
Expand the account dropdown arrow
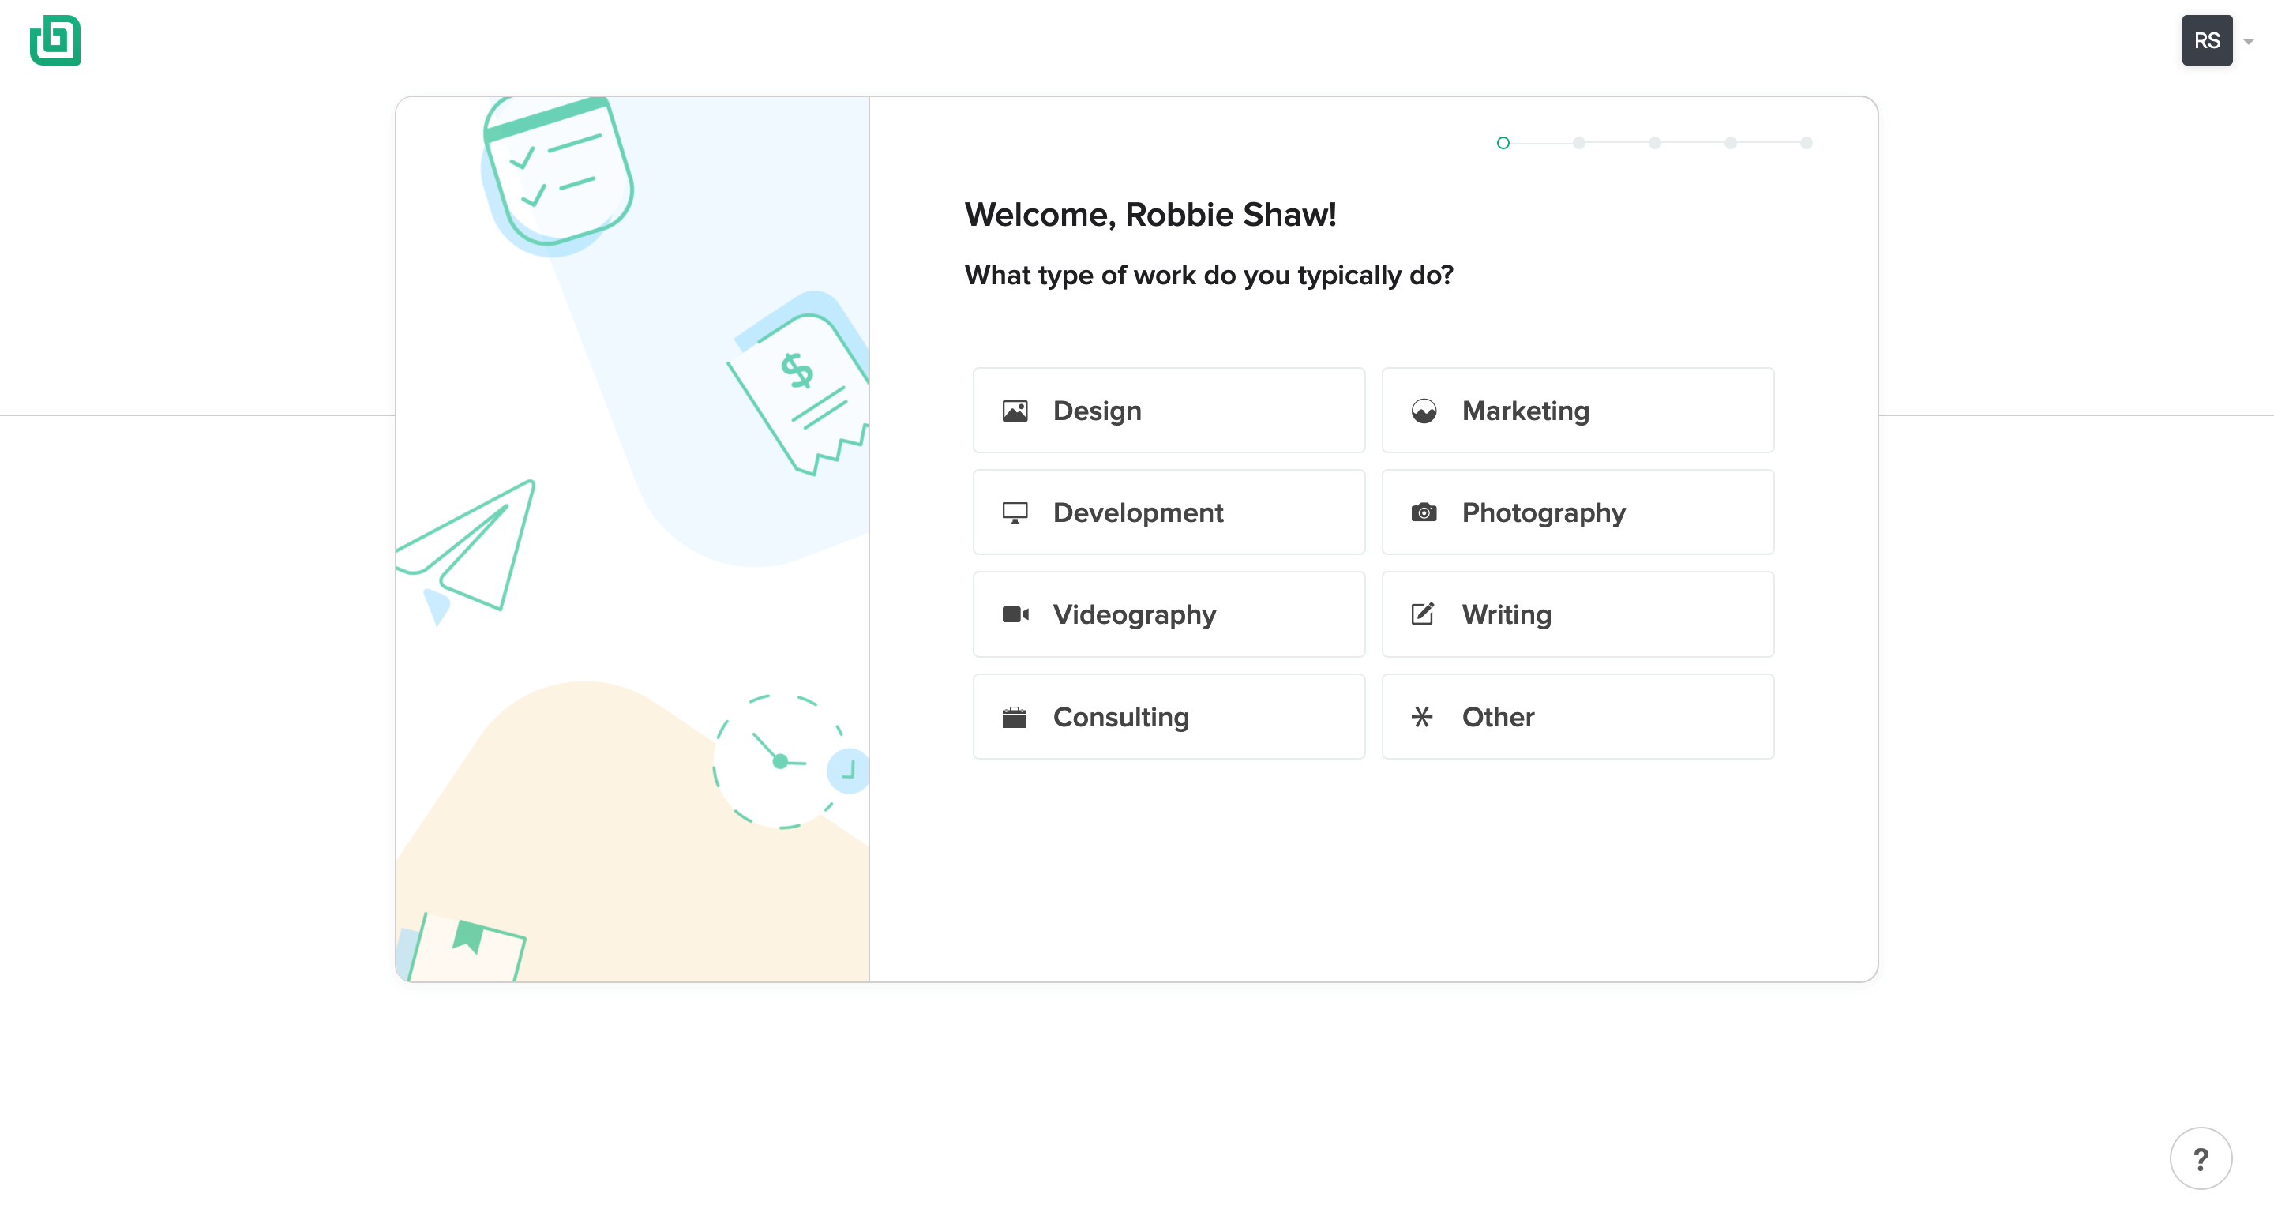pyautogui.click(x=2249, y=42)
